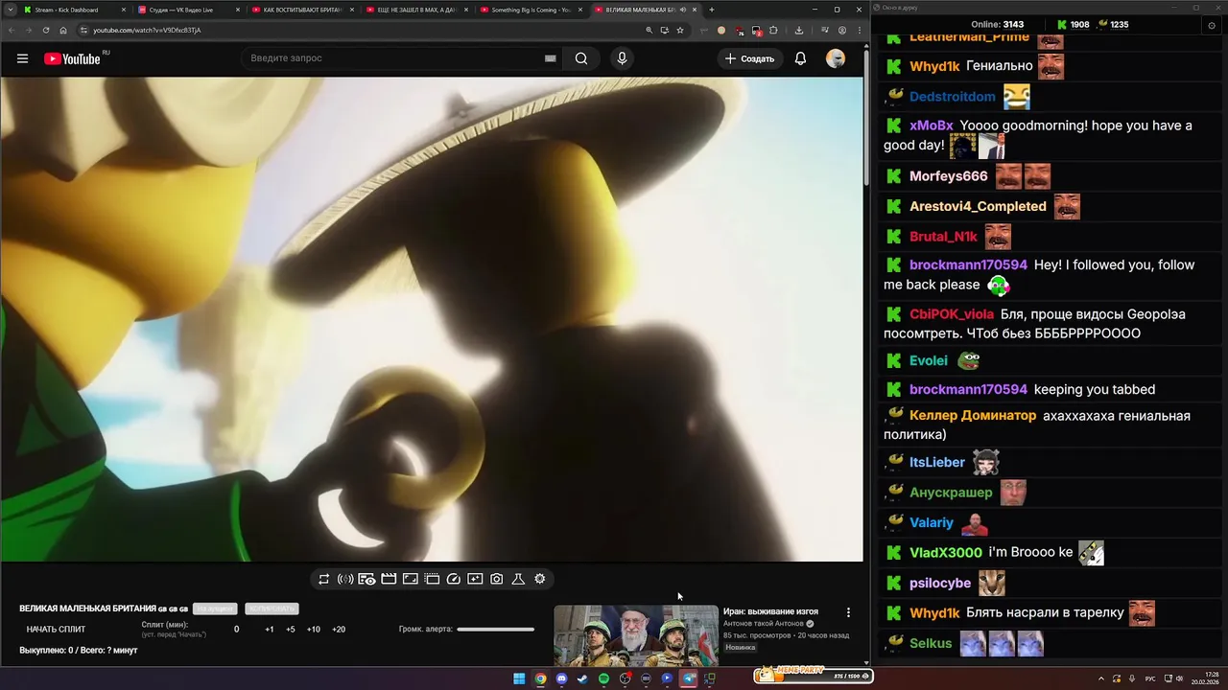1228x690 pixels.
Task: Open the on-screen keyboard icon in search box
Action: click(x=550, y=58)
